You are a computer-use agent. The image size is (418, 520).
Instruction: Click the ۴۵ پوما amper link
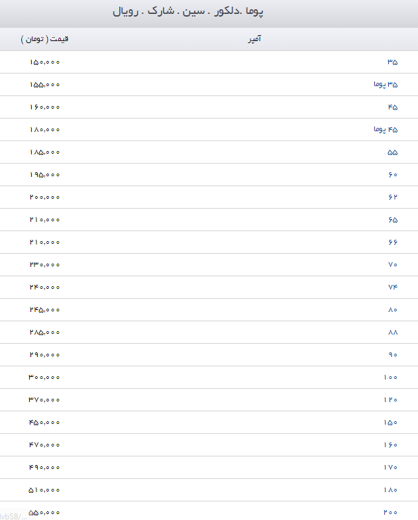coord(386,130)
